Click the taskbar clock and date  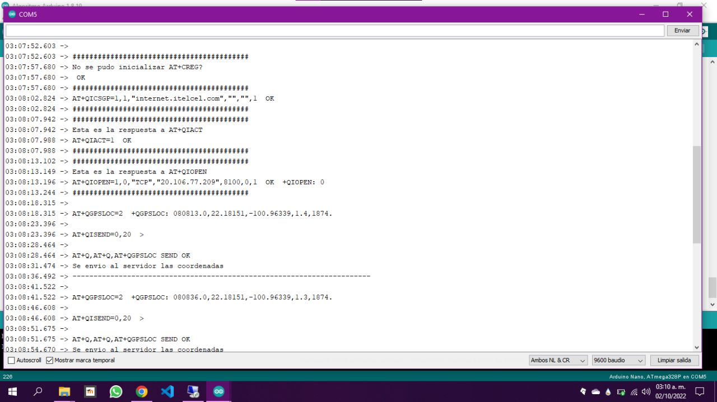pos(670,391)
